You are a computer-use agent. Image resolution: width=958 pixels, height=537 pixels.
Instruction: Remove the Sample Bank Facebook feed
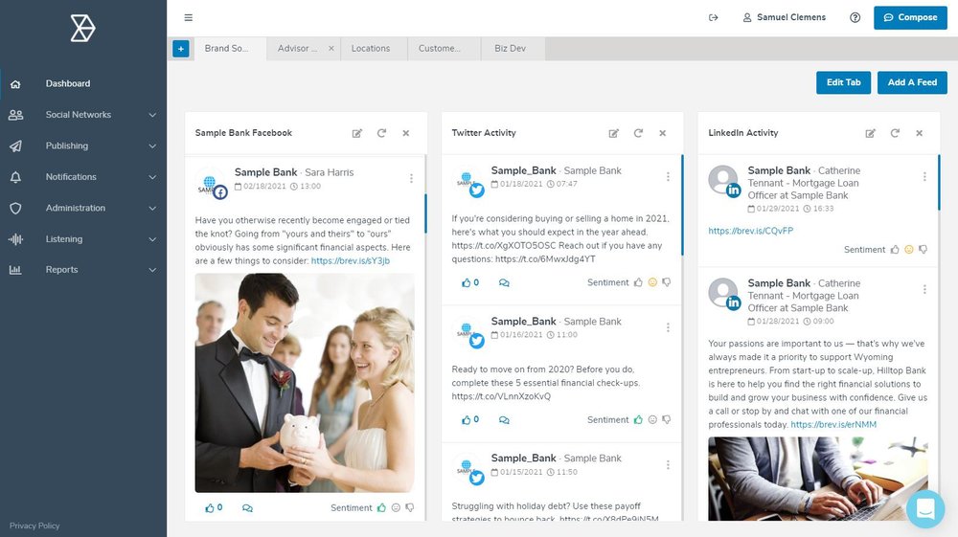(405, 133)
